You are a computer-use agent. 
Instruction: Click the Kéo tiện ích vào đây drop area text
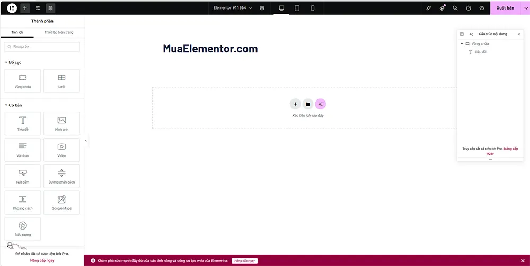[x=308, y=116]
